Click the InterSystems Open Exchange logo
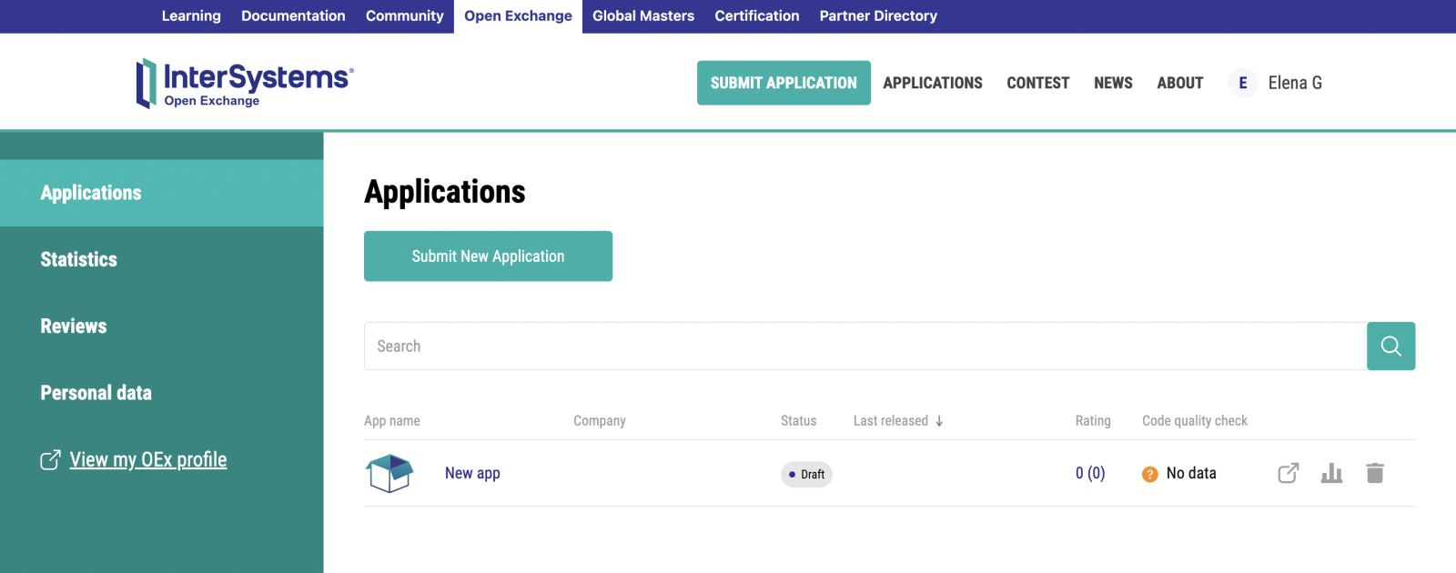This screenshot has height=573, width=1456. (245, 83)
